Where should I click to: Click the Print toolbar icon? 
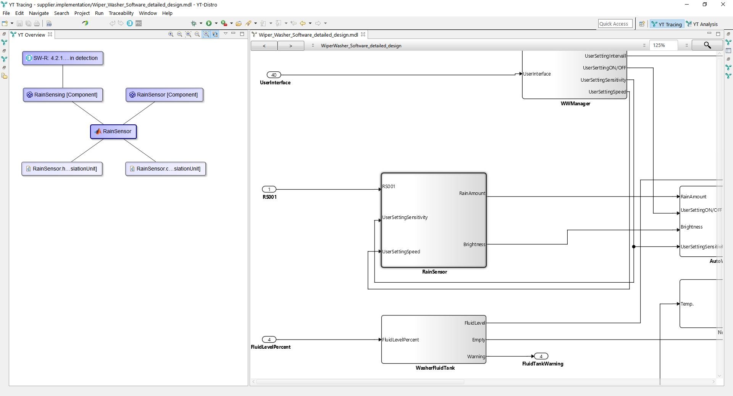37,23
